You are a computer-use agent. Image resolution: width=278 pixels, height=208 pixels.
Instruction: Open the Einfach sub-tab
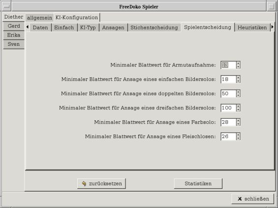pos(64,28)
